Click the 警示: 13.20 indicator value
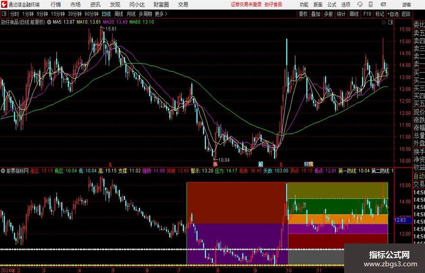Screen dimensions: 425x273 point(202,171)
